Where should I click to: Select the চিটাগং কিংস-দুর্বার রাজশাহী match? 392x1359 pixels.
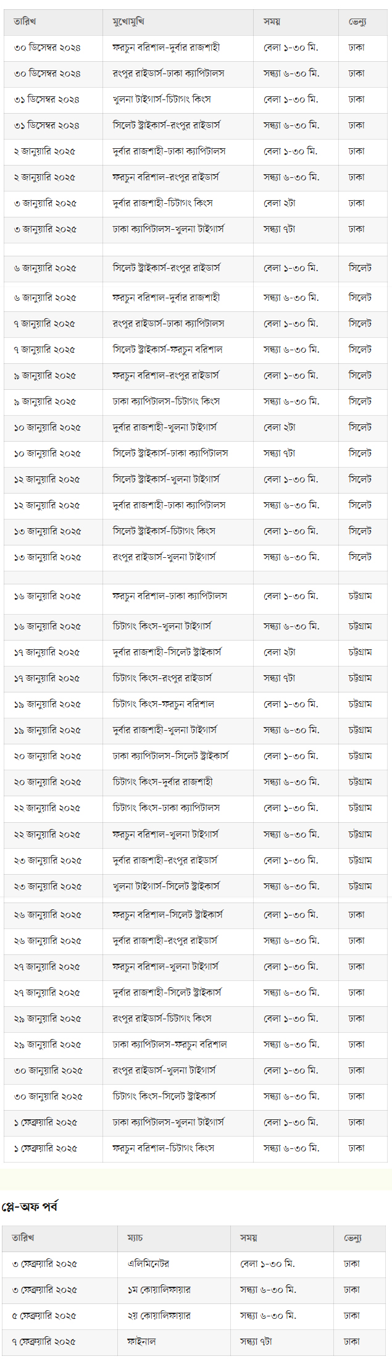coord(162,782)
